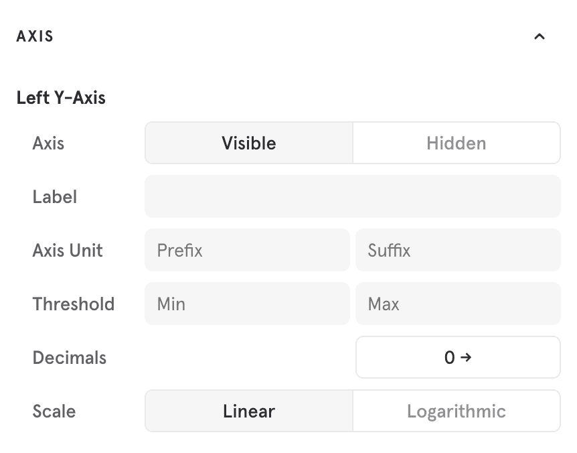Click the Linear segment of the Scale selector
Screen dimensions: 577x453
(248, 411)
